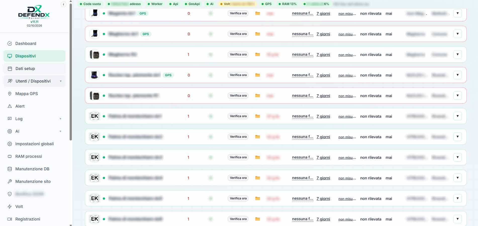Click the Manutenzione DB database icon

pos(10,169)
